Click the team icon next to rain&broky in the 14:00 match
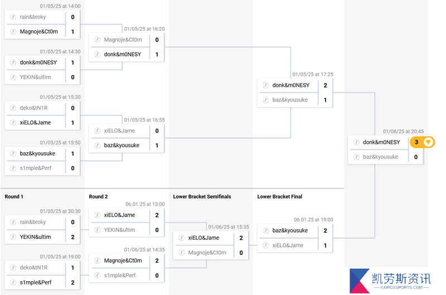This screenshot has width=446, height=295. click(13, 17)
